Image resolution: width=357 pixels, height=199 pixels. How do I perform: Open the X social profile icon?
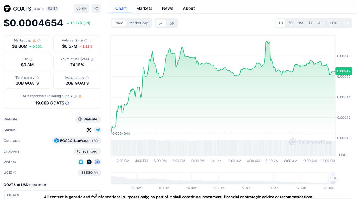click(x=89, y=130)
